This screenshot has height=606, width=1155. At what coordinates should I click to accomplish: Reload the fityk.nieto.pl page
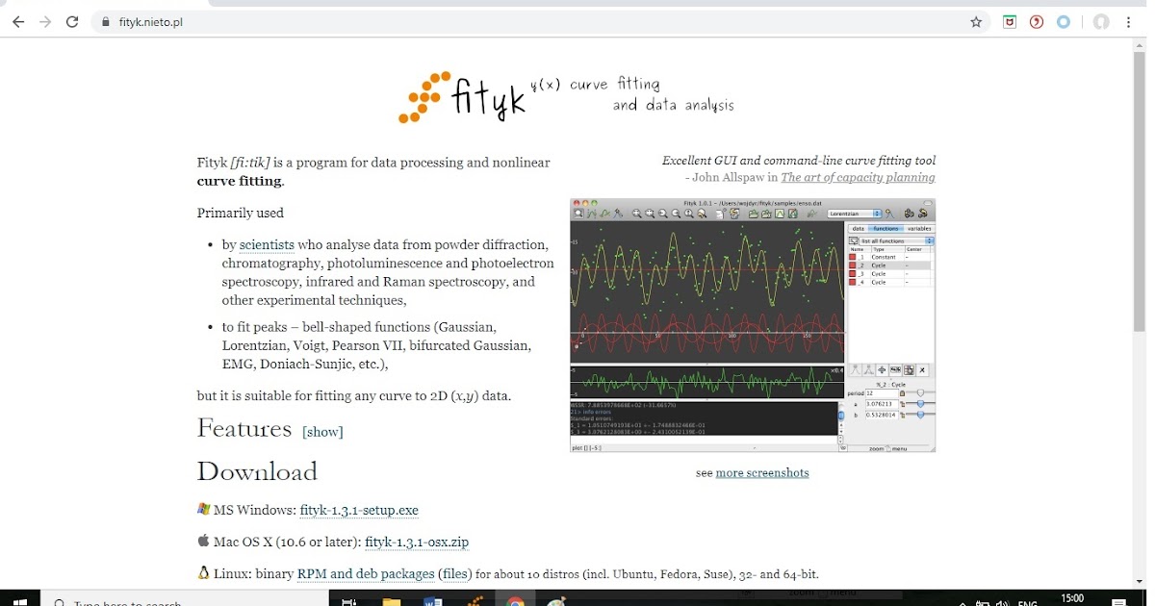click(x=72, y=22)
